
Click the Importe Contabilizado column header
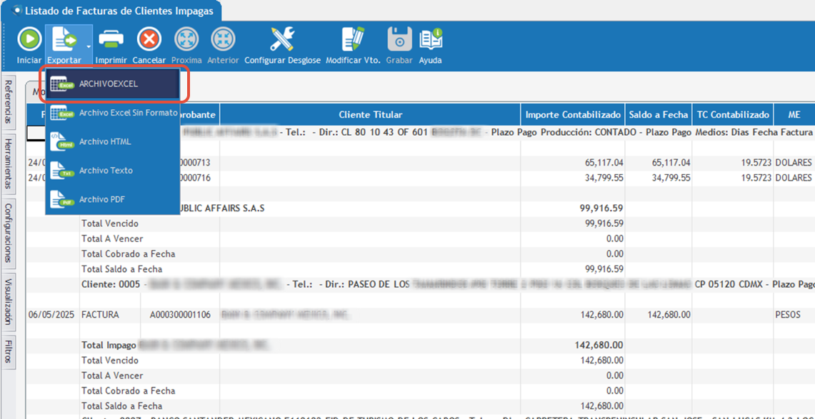573,115
